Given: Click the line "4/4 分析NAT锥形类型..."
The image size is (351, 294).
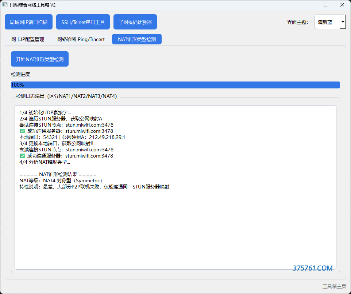Looking at the screenshot, I should tap(45, 162).
